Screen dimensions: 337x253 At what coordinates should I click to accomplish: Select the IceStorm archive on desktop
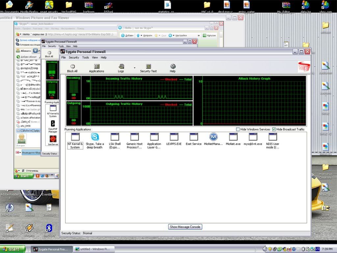click(x=89, y=7)
